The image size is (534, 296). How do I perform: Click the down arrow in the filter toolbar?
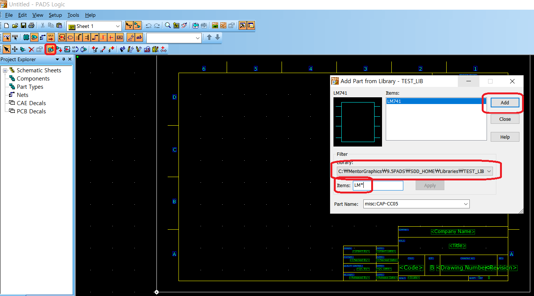(217, 37)
